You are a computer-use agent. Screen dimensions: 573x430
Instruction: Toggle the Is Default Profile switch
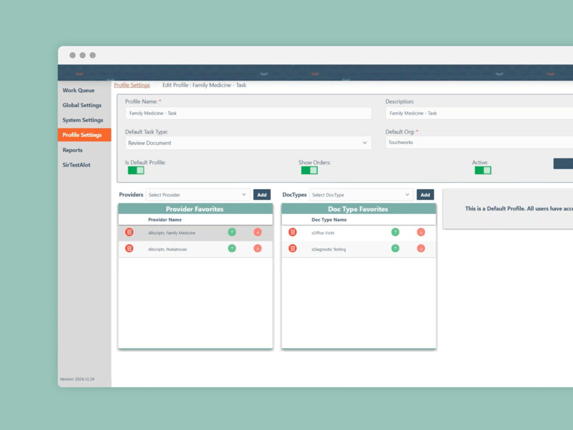click(x=136, y=170)
